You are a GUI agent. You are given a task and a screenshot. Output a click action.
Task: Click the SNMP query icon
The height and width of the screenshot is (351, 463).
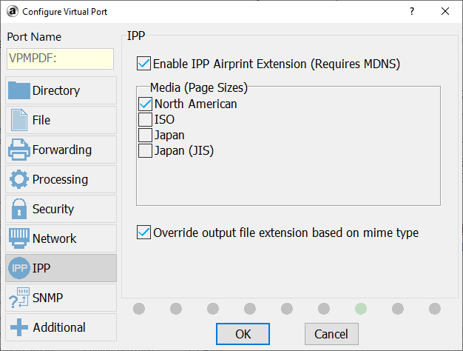coord(19,298)
